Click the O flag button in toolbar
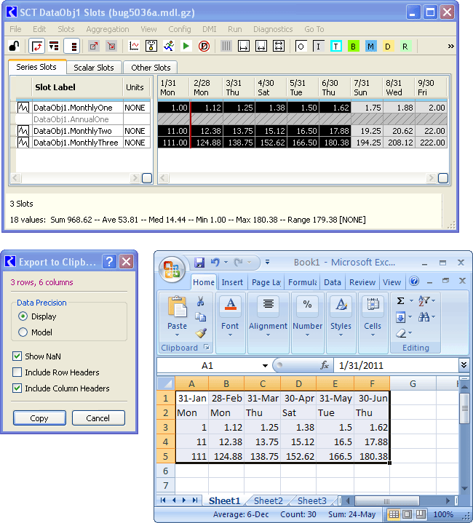The height and width of the screenshot is (523, 473). (301, 47)
